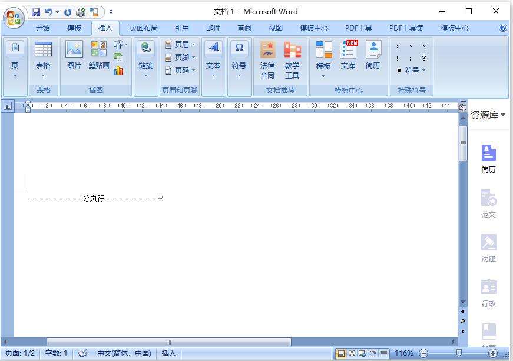The image size is (513, 361).
Task: Open 范文 in the 资源库 sidebar
Action: pyautogui.click(x=488, y=203)
